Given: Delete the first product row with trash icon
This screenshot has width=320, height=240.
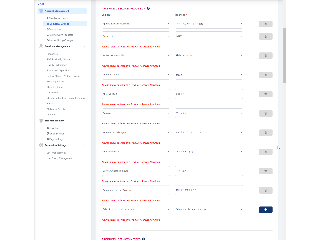Looking at the screenshot, I should coord(265,24).
